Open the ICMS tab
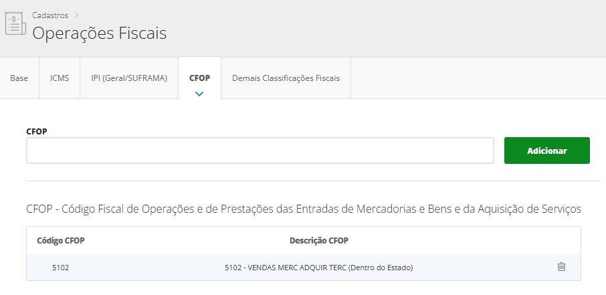The width and height of the screenshot is (606, 295). [60, 78]
